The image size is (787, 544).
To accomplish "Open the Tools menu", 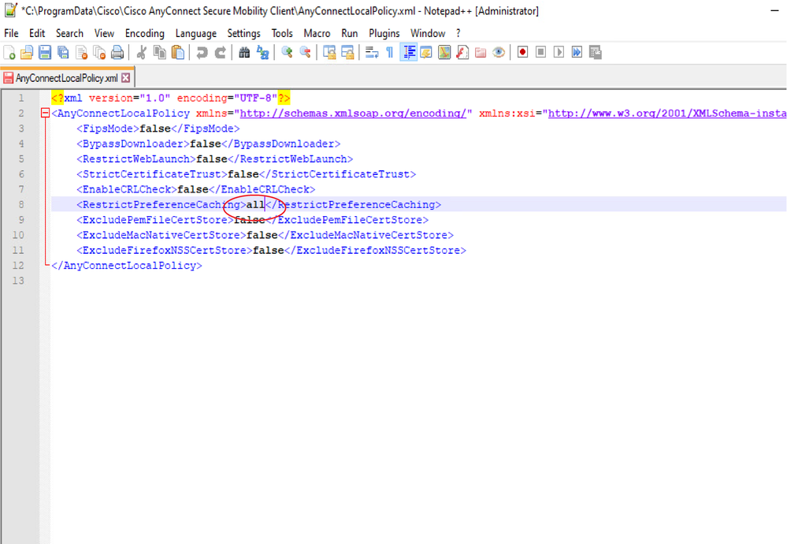I will [x=282, y=33].
